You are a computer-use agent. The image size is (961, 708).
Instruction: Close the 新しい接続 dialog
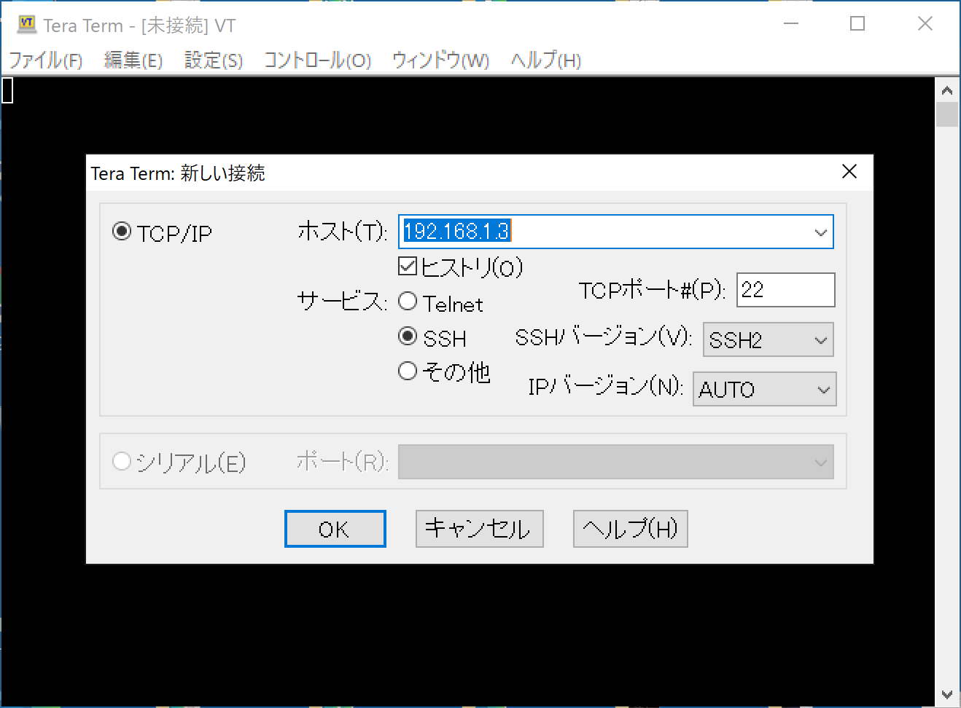click(849, 172)
